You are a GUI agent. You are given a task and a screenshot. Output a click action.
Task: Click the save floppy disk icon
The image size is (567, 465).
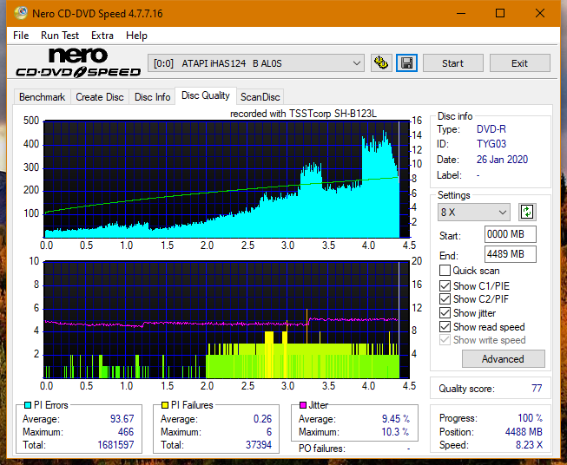[406, 63]
